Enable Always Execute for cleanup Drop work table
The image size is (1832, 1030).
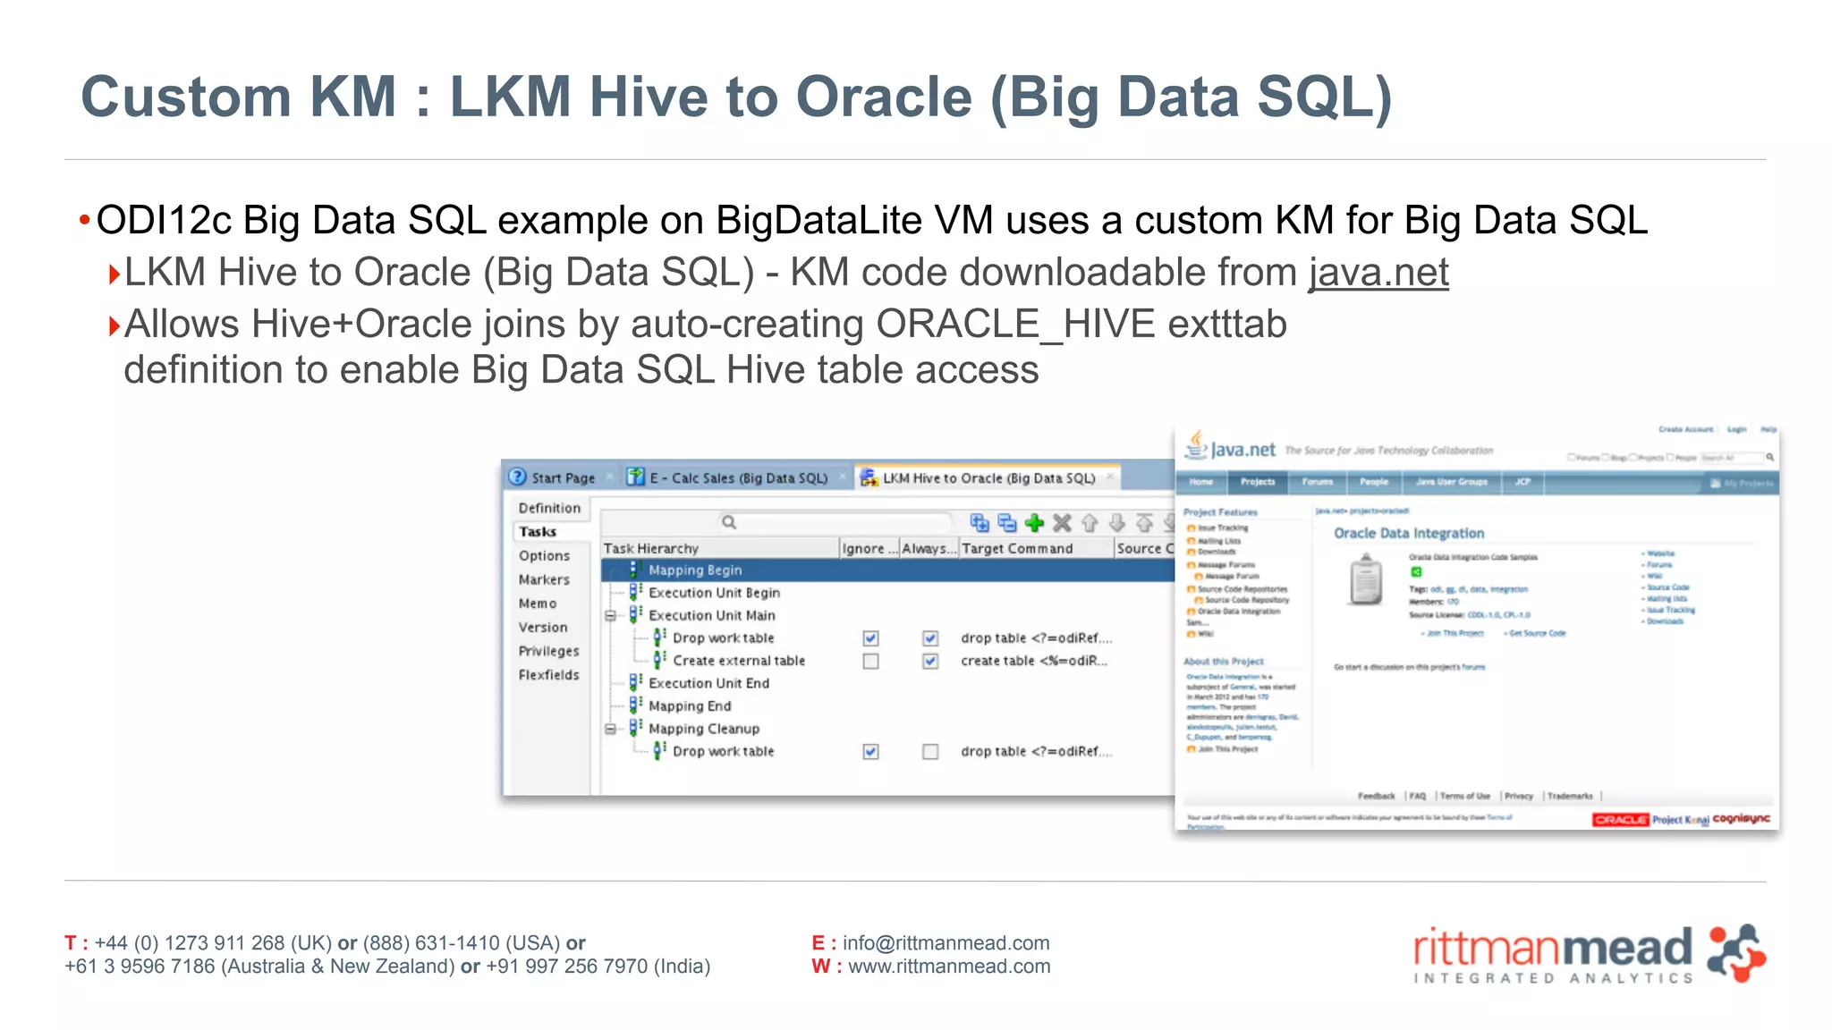[930, 752]
